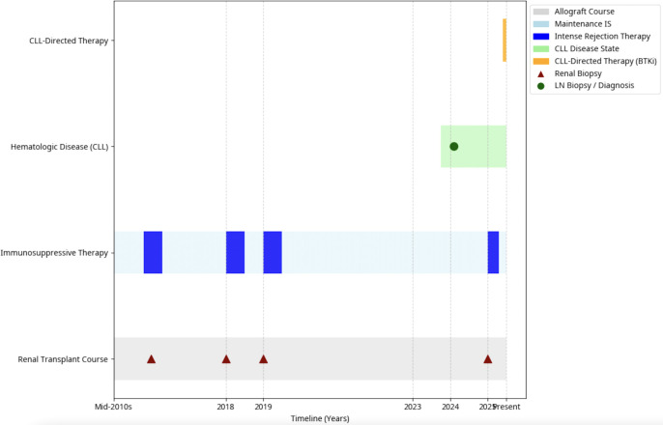Click the first renal biopsy triangle marker

[x=152, y=359]
